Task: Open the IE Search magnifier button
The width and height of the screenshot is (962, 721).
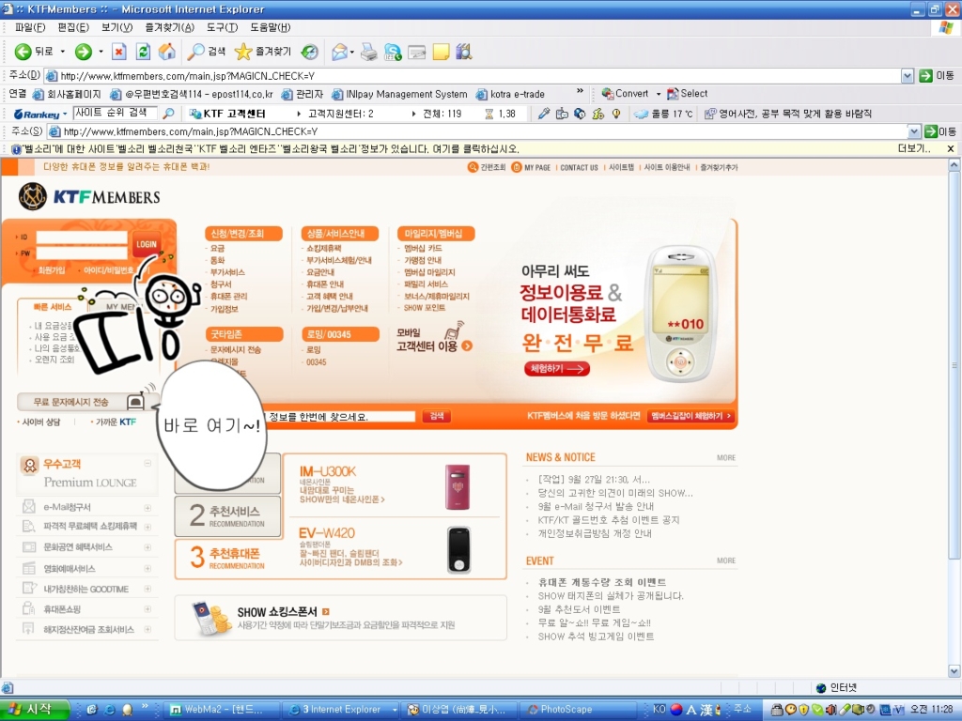Action: point(207,53)
